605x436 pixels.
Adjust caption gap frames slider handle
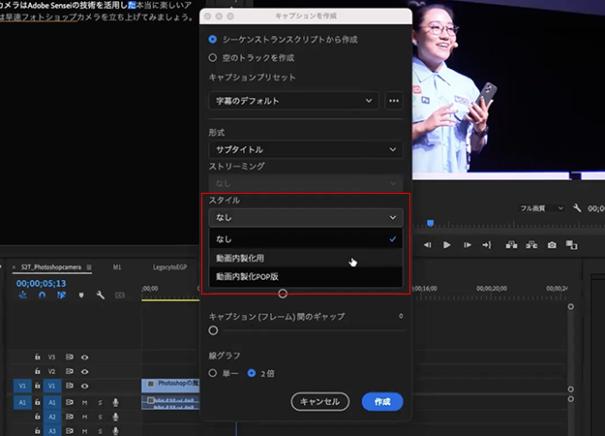point(213,330)
